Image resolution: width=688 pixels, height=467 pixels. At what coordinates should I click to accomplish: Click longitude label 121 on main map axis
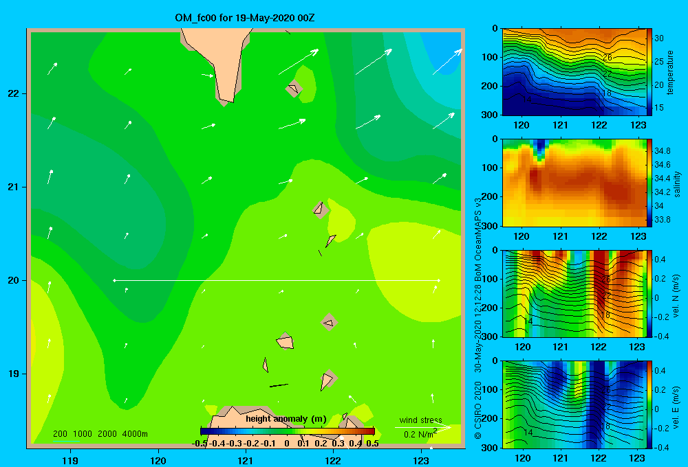[x=246, y=460]
